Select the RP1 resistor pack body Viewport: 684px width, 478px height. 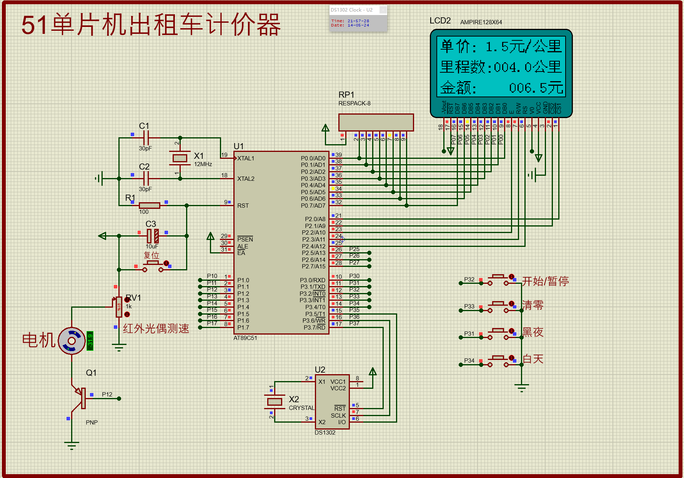[376, 122]
